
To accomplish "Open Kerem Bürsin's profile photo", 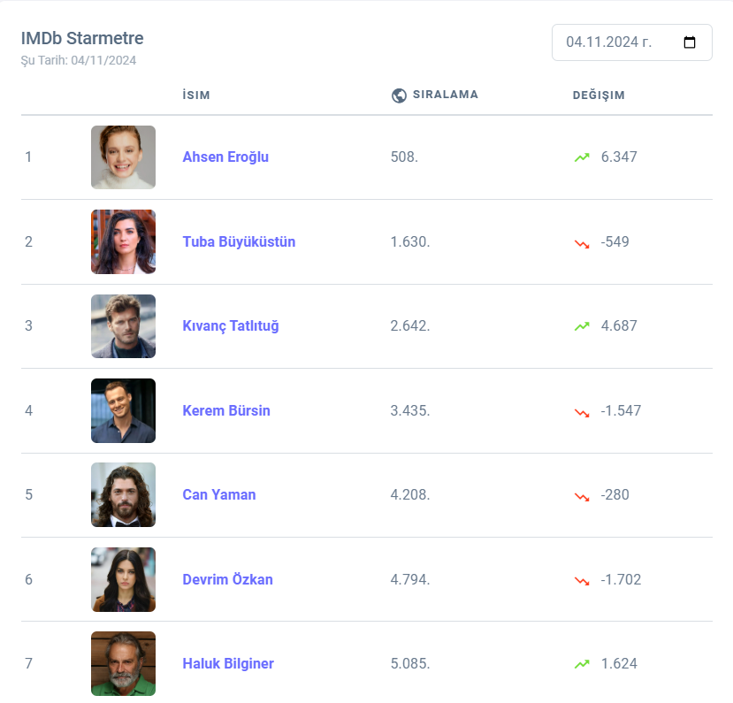I will tap(123, 411).
